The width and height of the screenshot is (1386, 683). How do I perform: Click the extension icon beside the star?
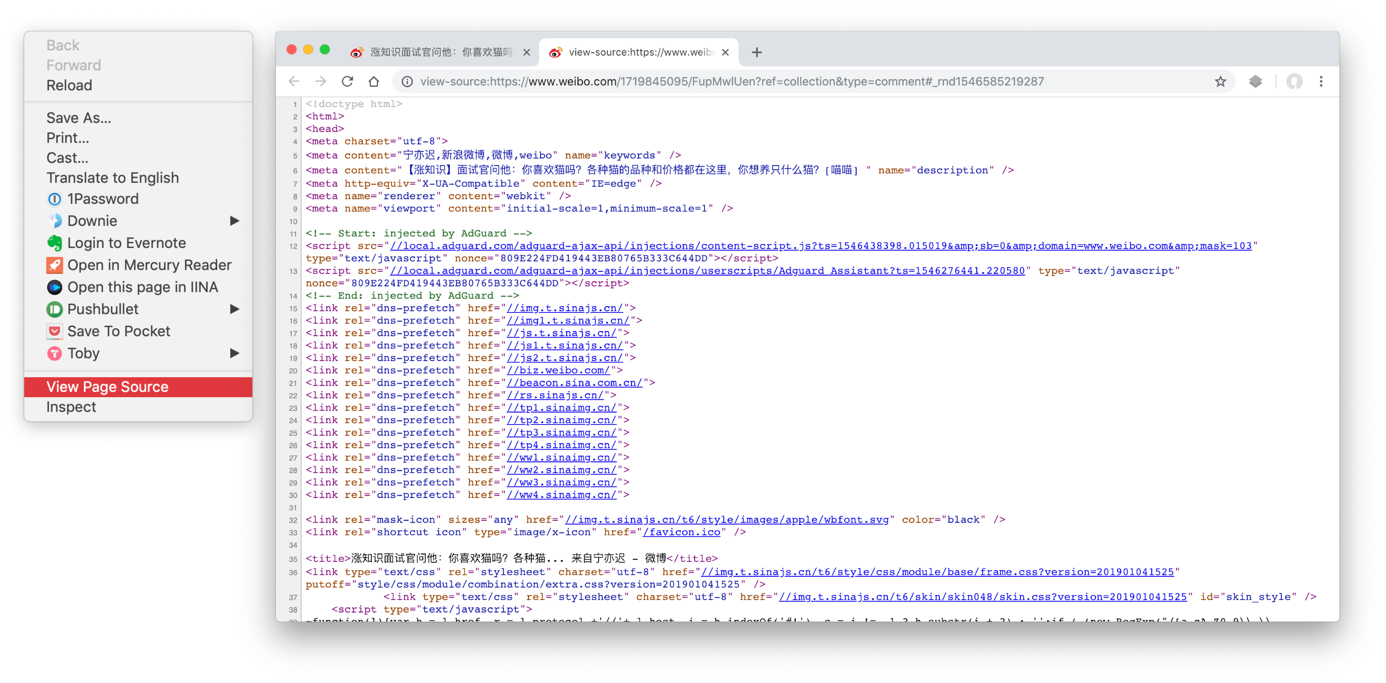coord(1255,81)
